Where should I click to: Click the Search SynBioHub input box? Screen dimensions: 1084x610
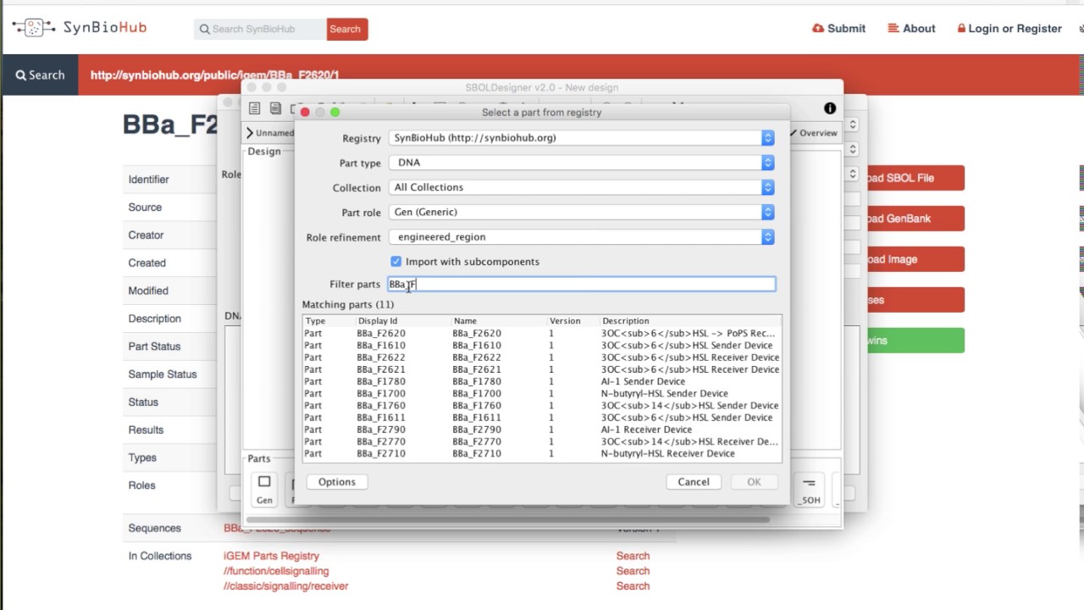[x=260, y=29]
